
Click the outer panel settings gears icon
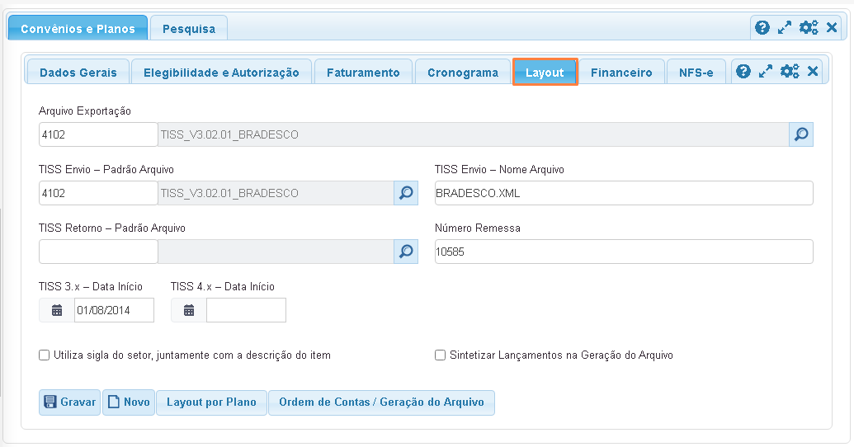click(x=808, y=27)
